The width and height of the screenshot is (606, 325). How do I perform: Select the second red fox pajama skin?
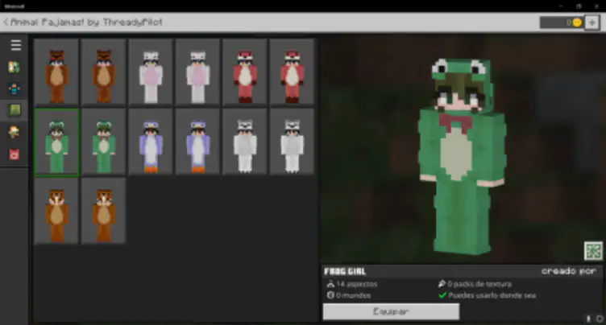(292, 72)
